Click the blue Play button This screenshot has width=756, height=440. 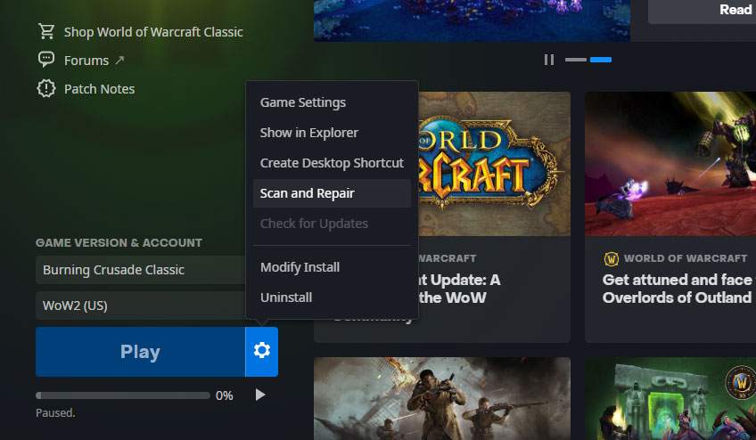coord(140,352)
